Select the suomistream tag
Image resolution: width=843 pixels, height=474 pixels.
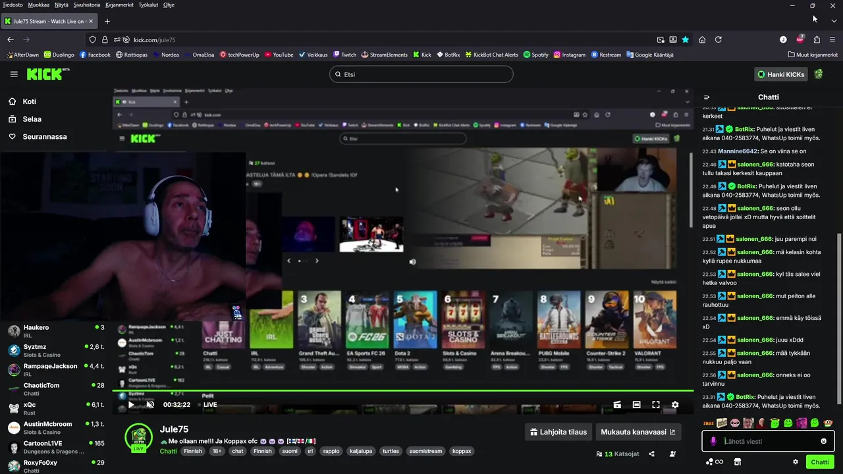click(425, 452)
